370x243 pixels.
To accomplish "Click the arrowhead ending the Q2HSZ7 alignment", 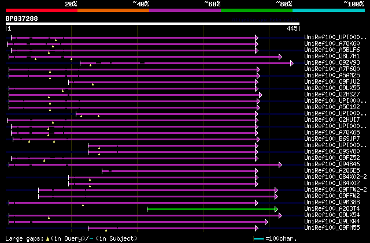I will pos(261,95).
